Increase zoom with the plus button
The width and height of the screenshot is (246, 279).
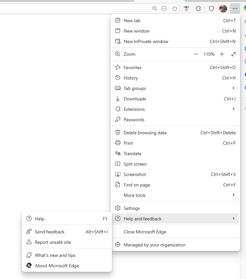pos(222,54)
